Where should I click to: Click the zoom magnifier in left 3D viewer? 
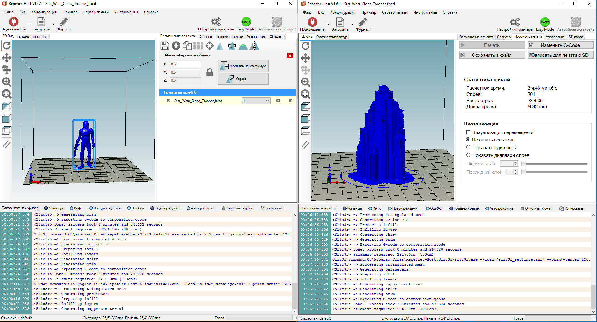[7, 82]
